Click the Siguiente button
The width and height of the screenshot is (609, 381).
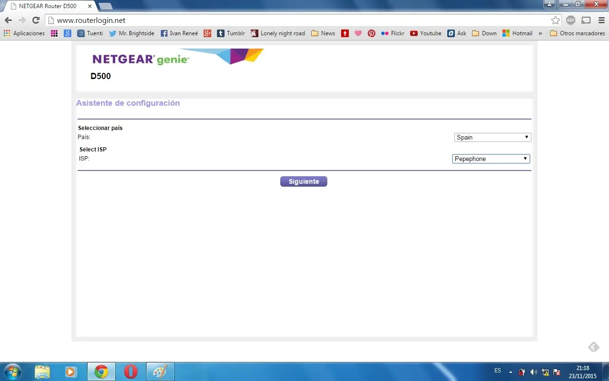coord(304,181)
